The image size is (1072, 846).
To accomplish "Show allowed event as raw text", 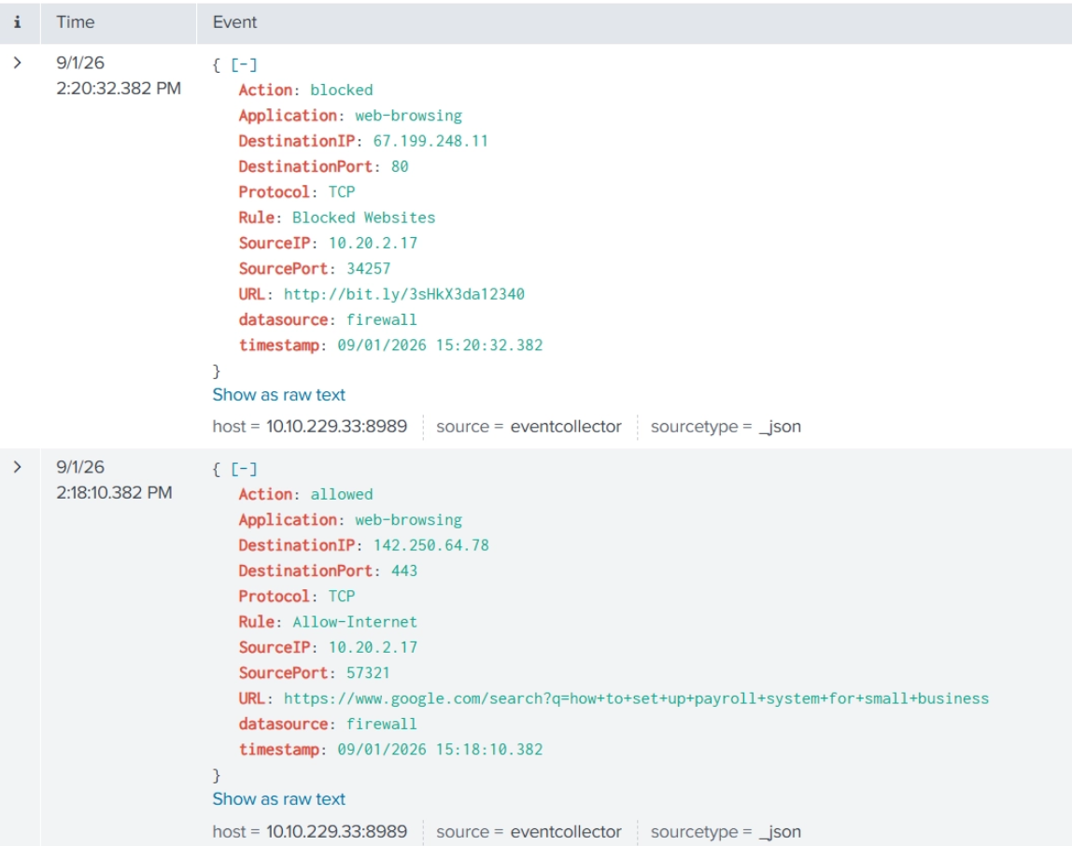I will point(279,798).
